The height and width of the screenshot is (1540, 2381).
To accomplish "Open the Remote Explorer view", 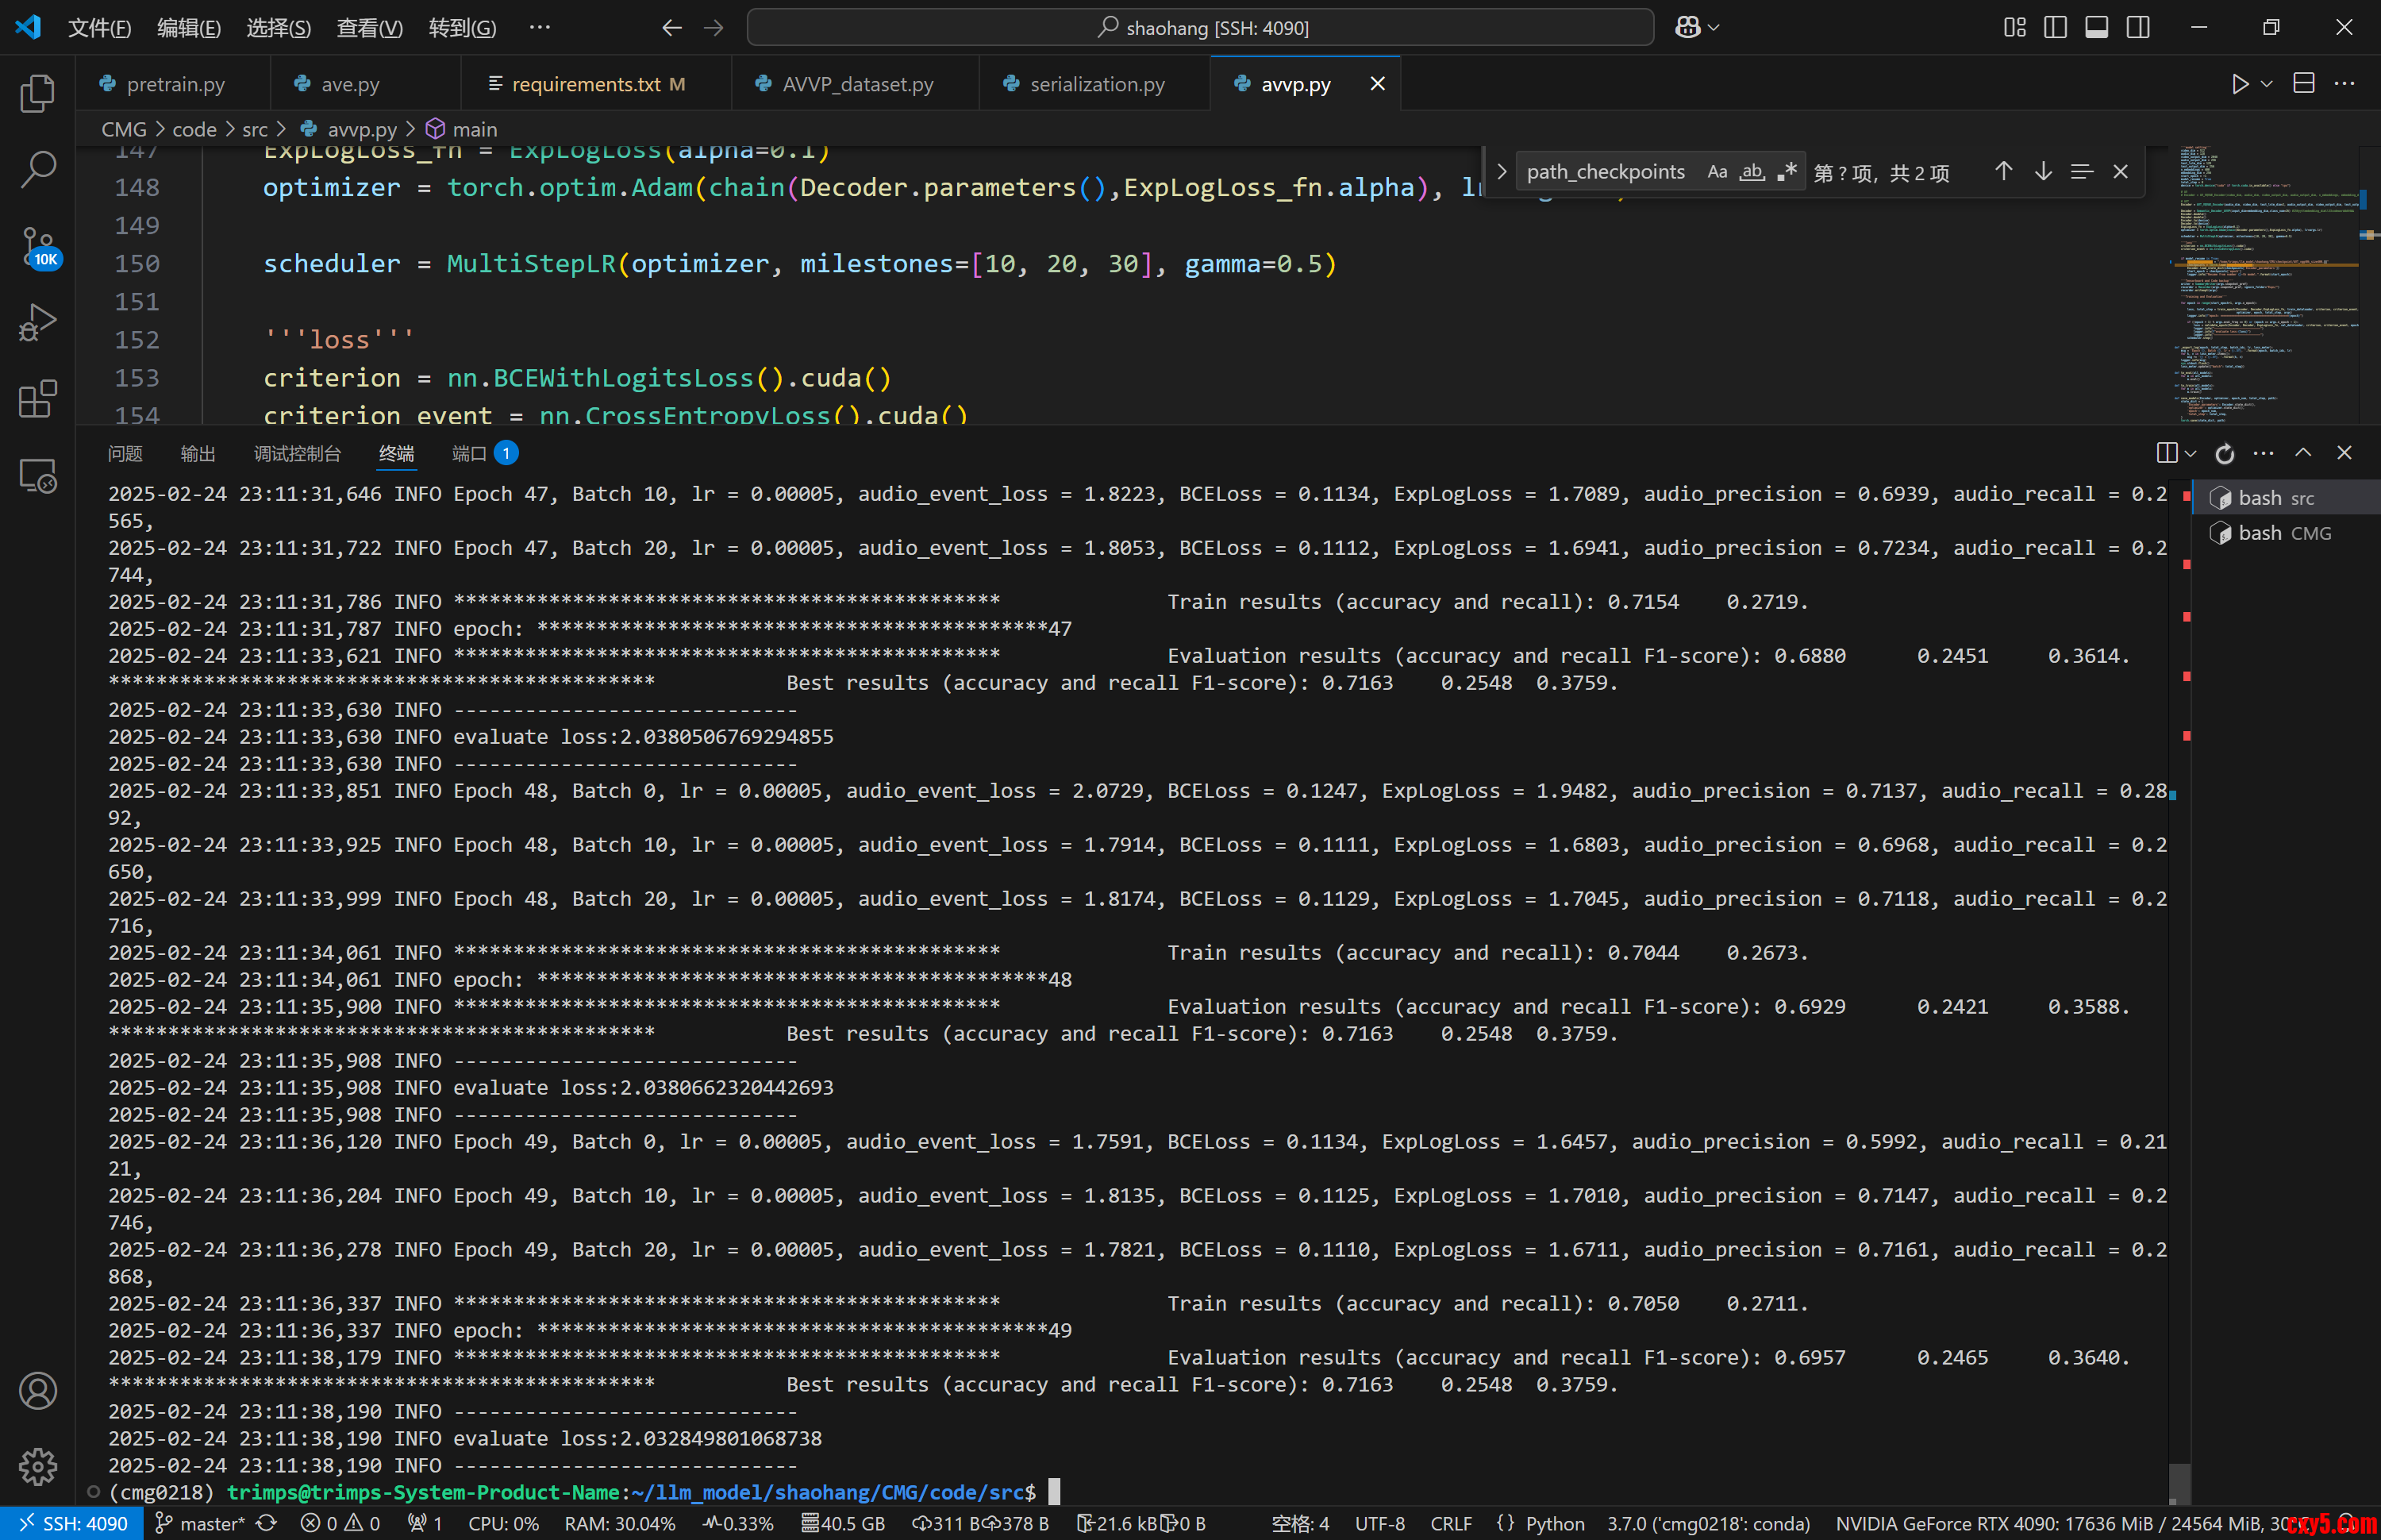I will click(x=38, y=476).
